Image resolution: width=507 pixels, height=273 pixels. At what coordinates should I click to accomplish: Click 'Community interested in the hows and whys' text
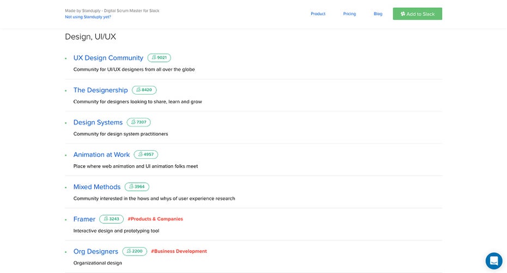click(x=154, y=198)
